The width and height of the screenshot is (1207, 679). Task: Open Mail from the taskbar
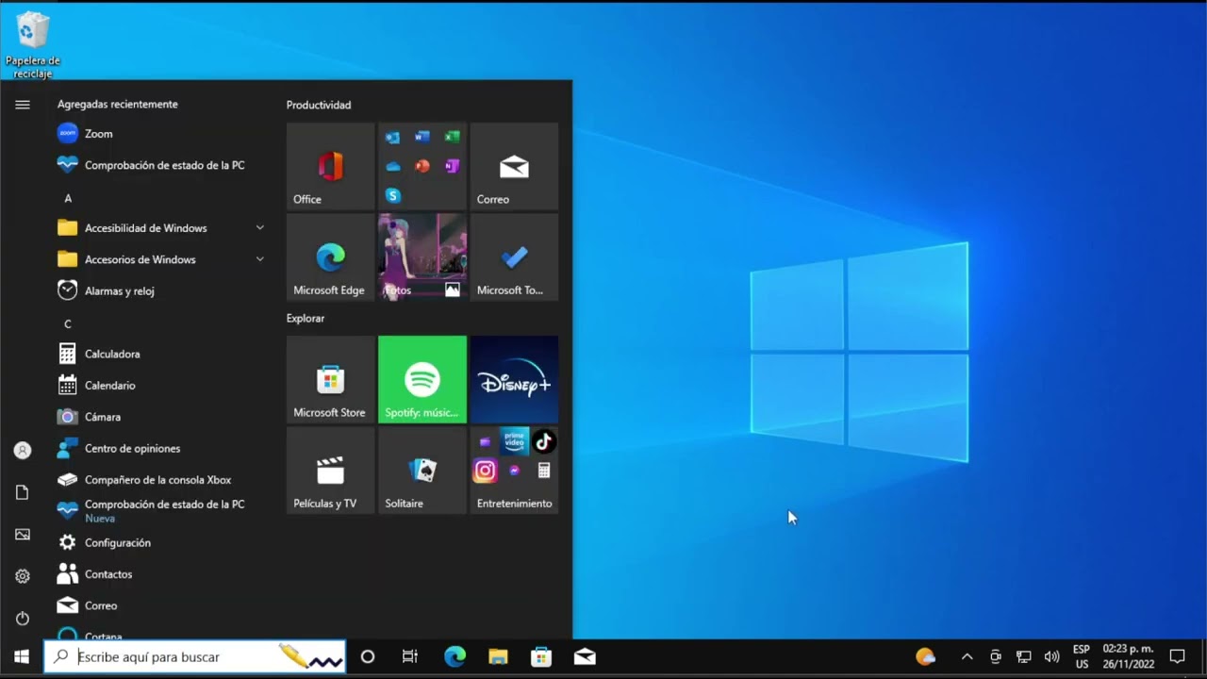pos(585,657)
